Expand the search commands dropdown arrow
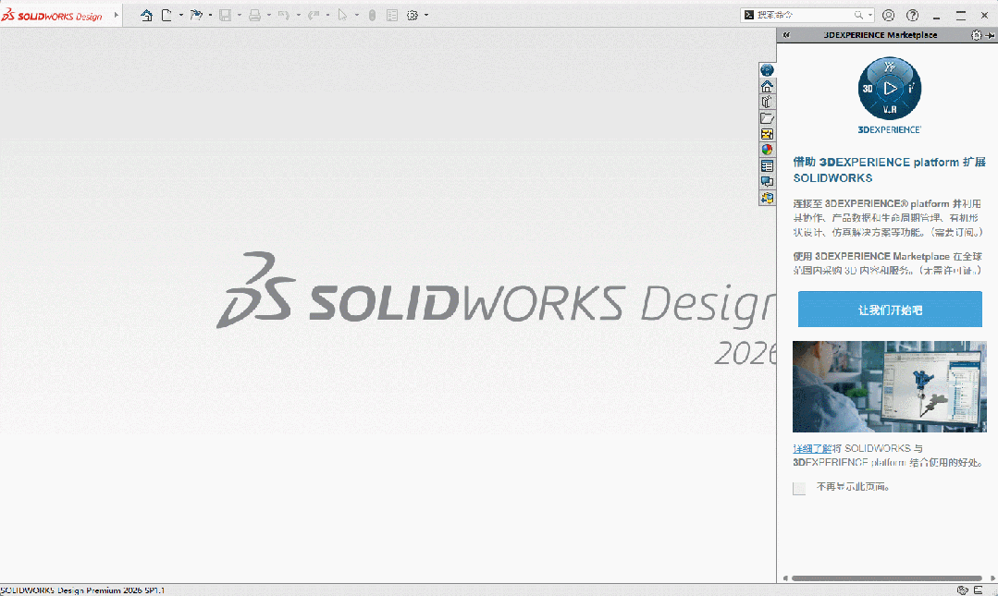Image resolution: width=998 pixels, height=596 pixels. coord(870,16)
